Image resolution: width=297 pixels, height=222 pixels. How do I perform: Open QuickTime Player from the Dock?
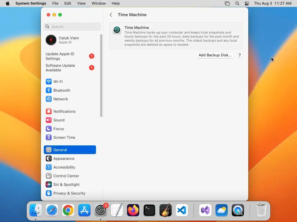[238, 210]
